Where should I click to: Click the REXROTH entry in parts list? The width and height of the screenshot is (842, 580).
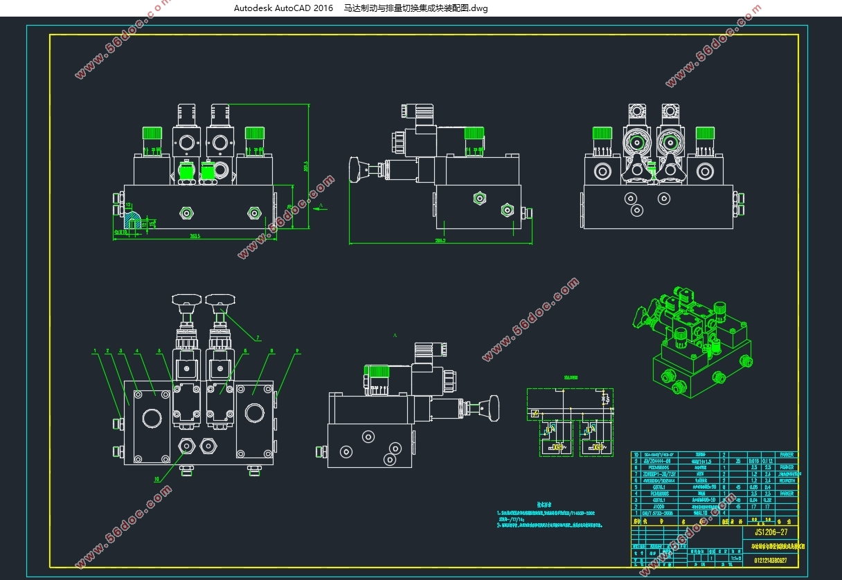(x=786, y=480)
